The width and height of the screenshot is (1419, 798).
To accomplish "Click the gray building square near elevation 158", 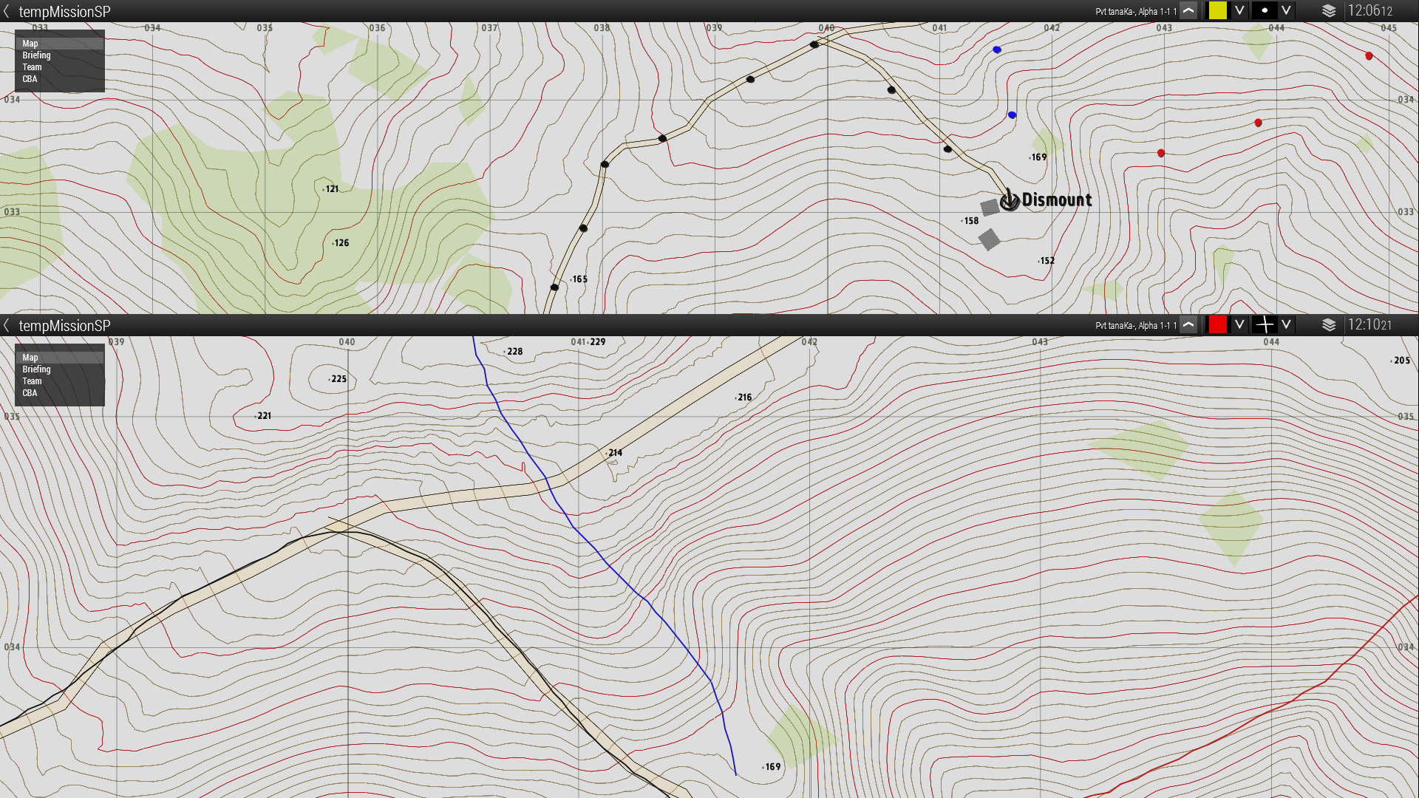I will click(990, 208).
